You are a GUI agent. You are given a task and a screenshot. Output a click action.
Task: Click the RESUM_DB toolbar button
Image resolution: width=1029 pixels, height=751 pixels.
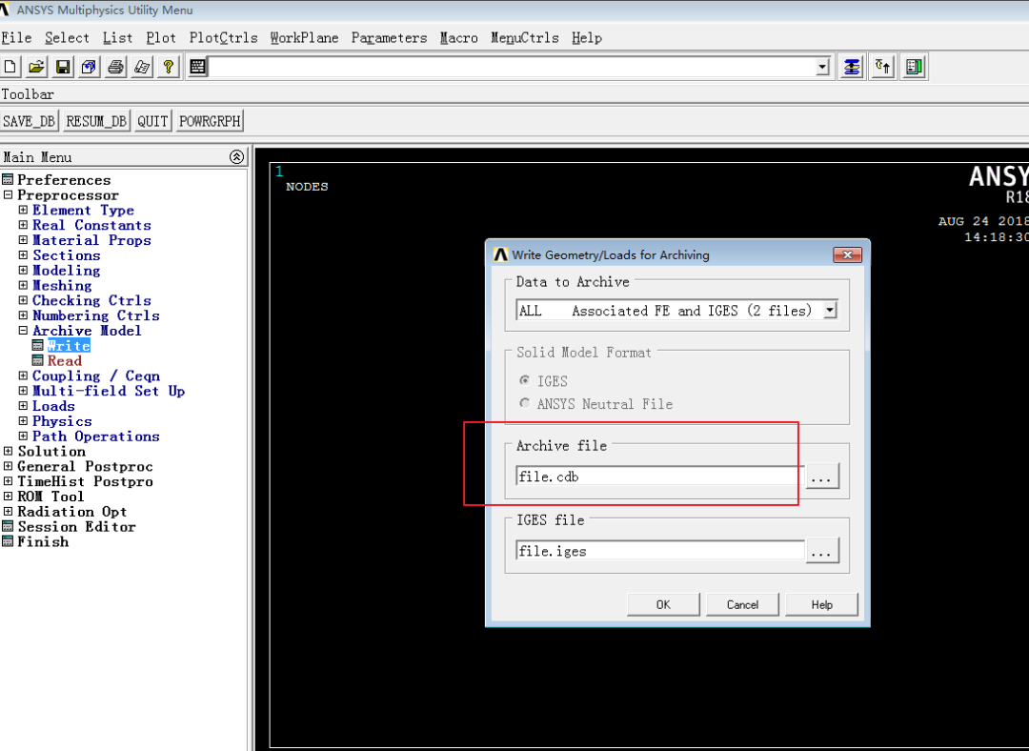[96, 121]
